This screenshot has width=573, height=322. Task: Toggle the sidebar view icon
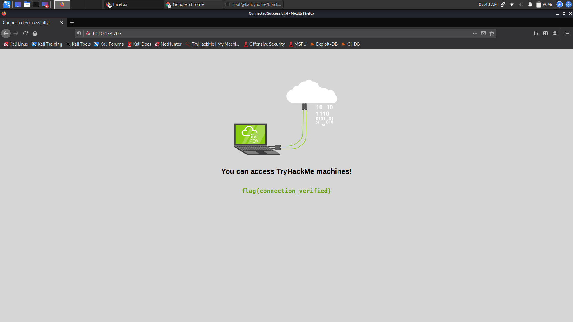click(x=546, y=33)
